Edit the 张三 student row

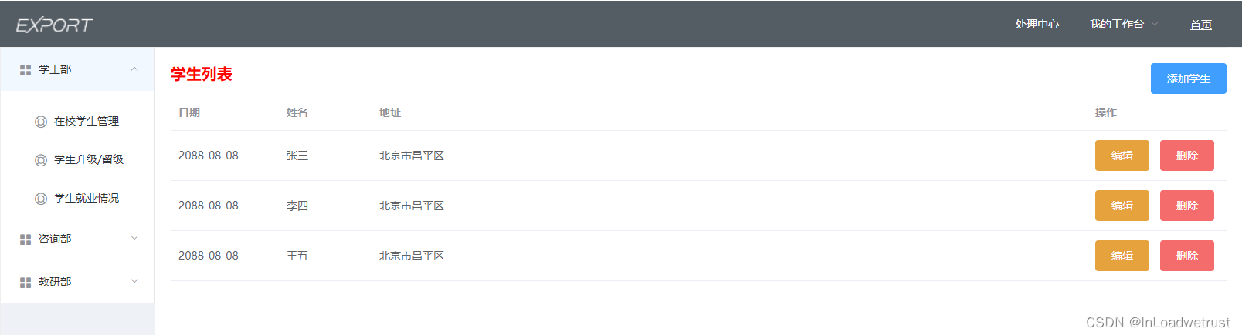click(x=1122, y=156)
